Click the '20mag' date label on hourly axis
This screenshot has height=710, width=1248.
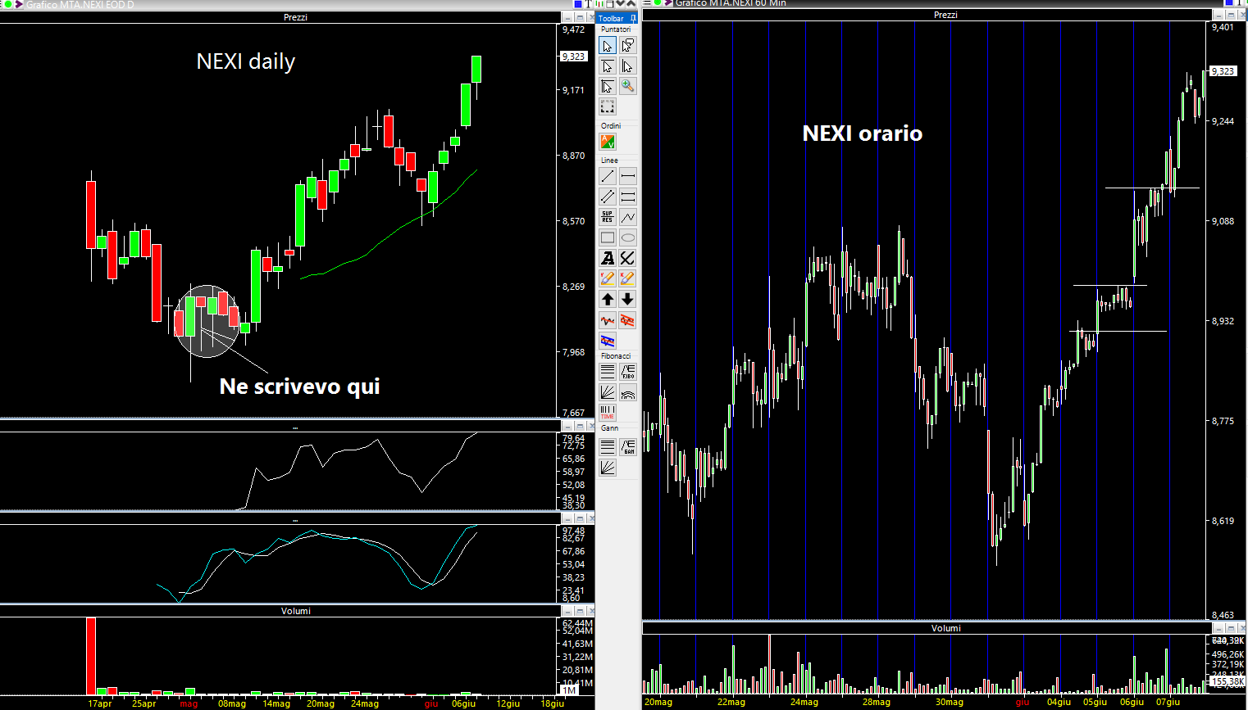click(x=658, y=702)
